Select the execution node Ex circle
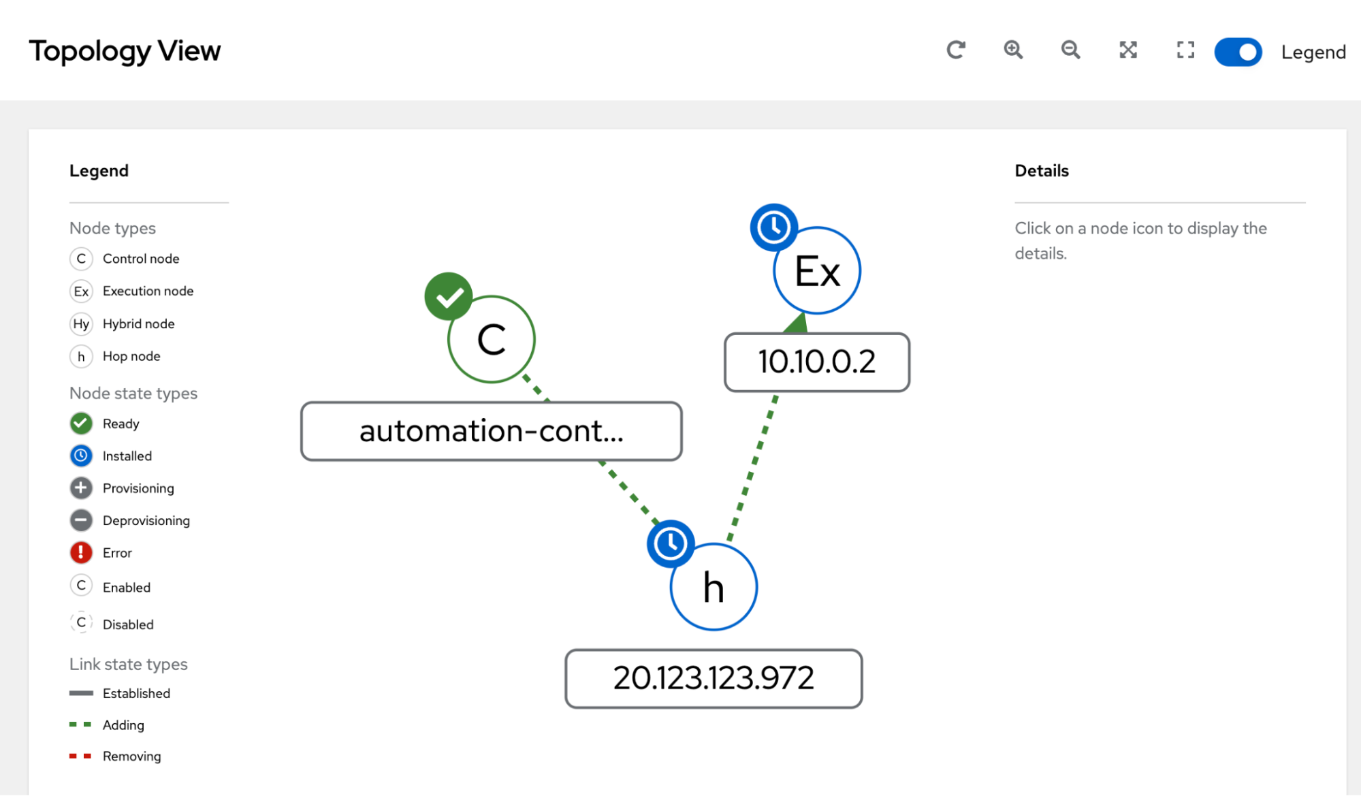This screenshot has height=796, width=1361. coord(817,270)
